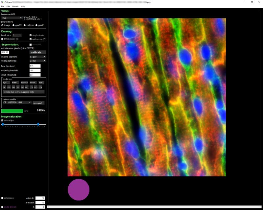Click "compute style and run suggested model"

coord(23,92)
